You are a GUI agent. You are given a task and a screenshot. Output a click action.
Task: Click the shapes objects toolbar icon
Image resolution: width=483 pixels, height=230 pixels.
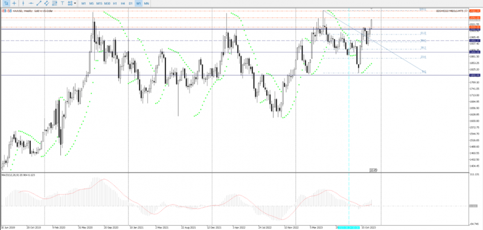pos(70,3)
